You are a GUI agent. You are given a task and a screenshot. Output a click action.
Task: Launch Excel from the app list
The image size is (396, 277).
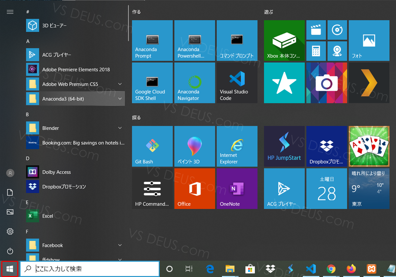click(75, 216)
